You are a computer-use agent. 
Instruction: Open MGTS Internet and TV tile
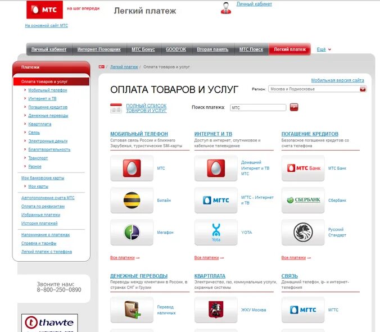tap(216, 200)
